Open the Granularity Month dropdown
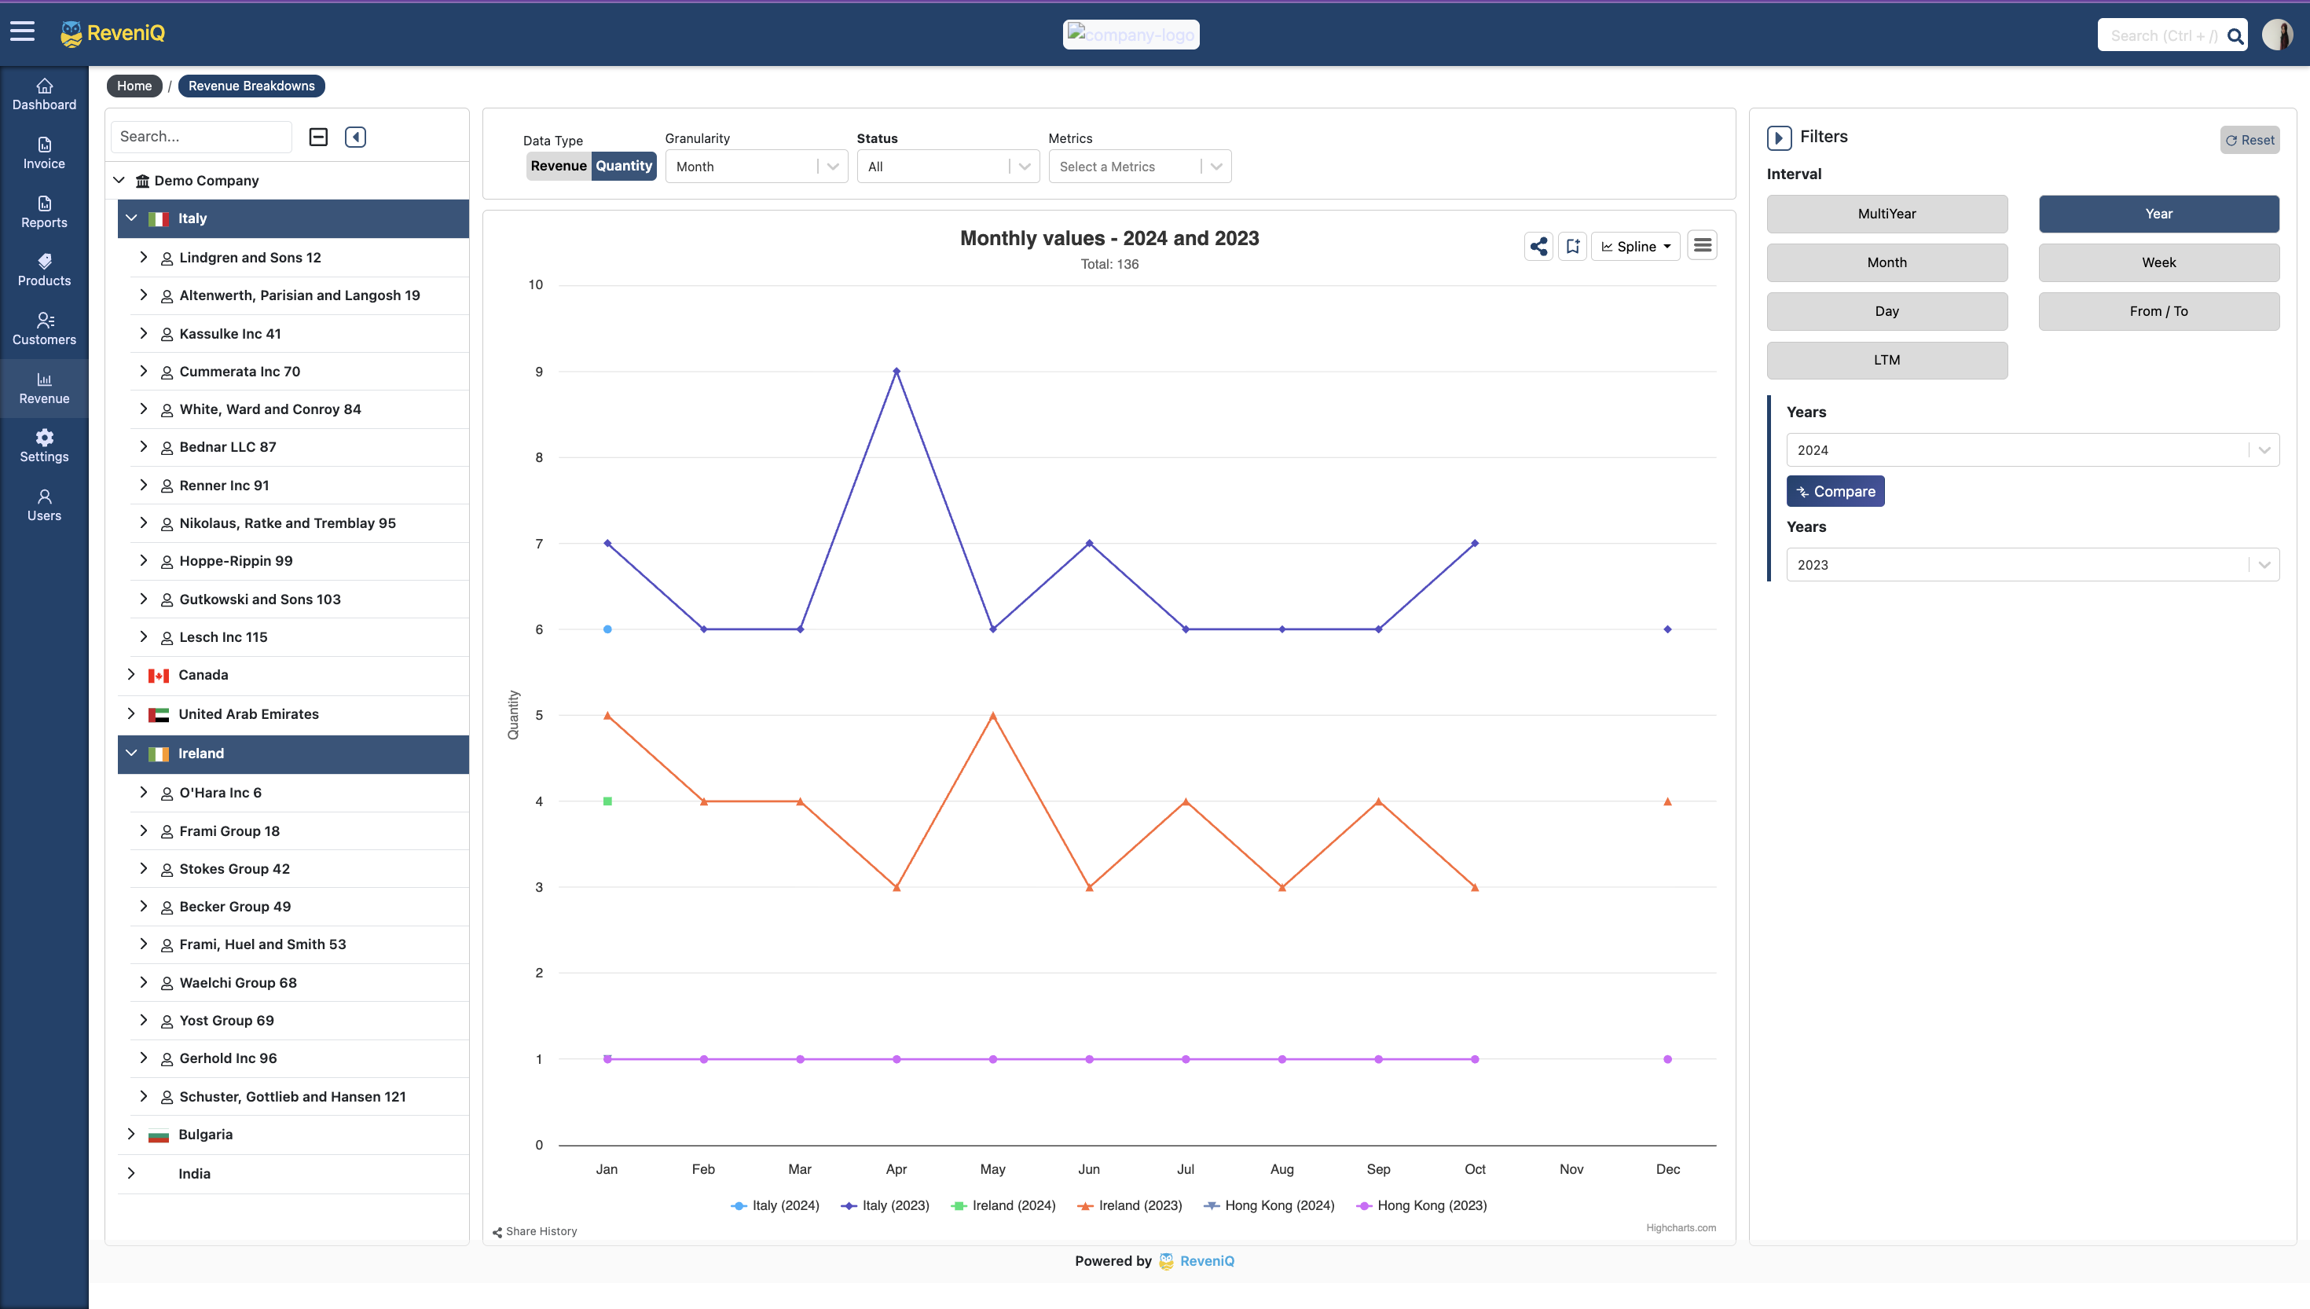 click(x=755, y=167)
